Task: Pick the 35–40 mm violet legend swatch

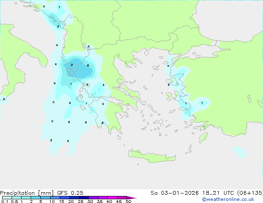Action: [x=102, y=198]
